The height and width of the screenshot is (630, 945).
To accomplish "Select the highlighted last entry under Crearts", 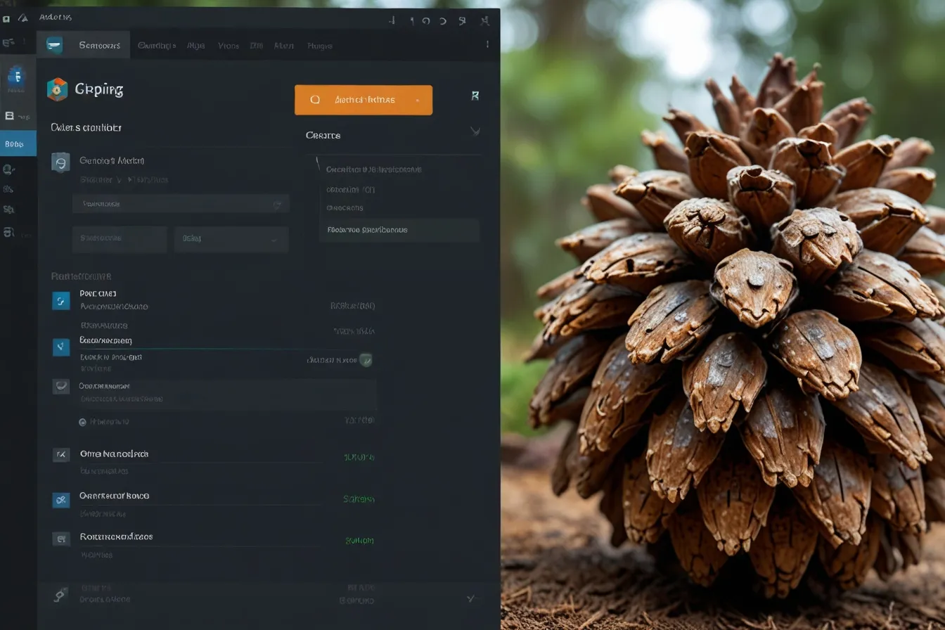I will [399, 230].
